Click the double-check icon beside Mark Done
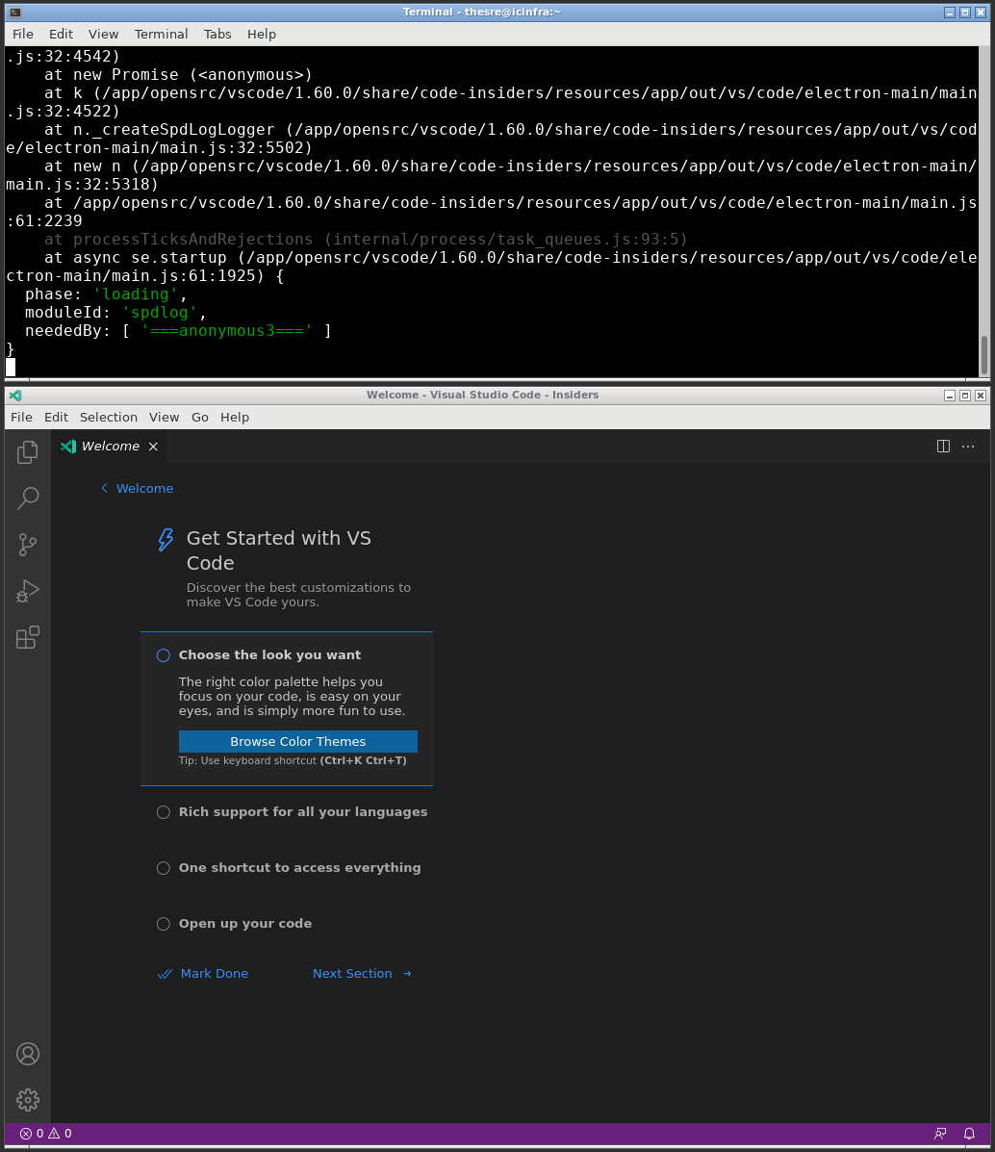This screenshot has height=1152, width=995. tap(166, 973)
